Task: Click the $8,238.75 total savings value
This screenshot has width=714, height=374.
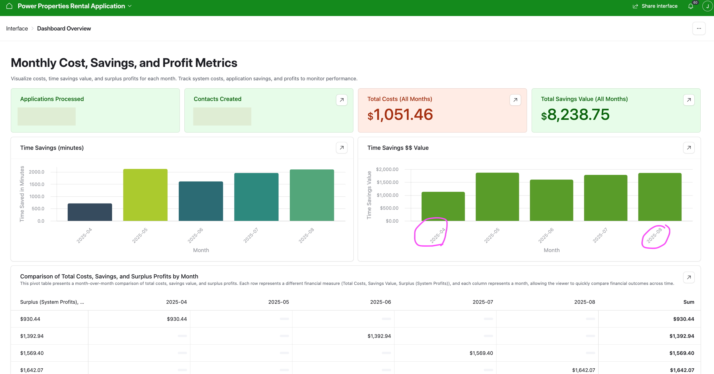Action: [x=575, y=115]
